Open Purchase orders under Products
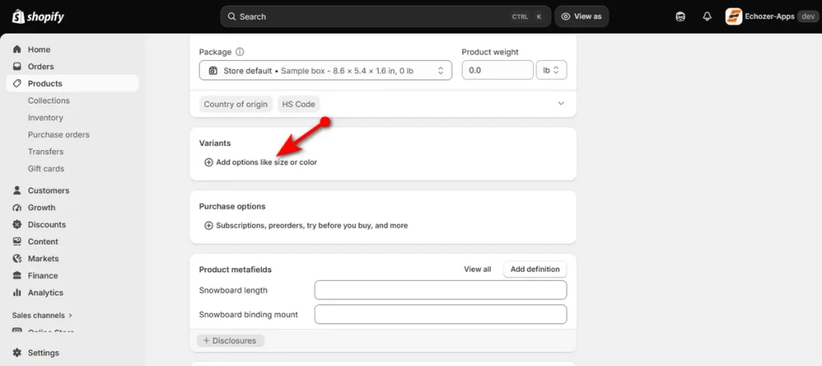The image size is (822, 366). [59, 135]
